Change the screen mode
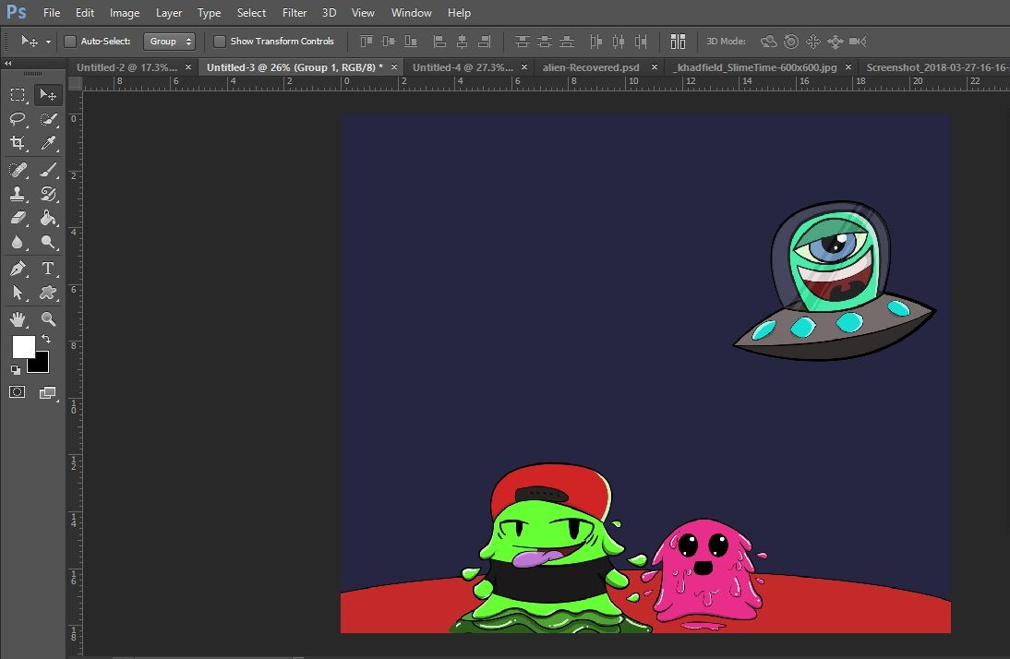Viewport: 1010px width, 659px height. pyautogui.click(x=48, y=392)
